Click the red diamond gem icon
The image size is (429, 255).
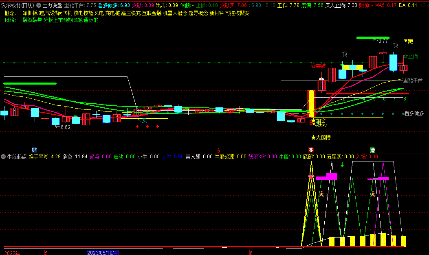click(x=311, y=177)
